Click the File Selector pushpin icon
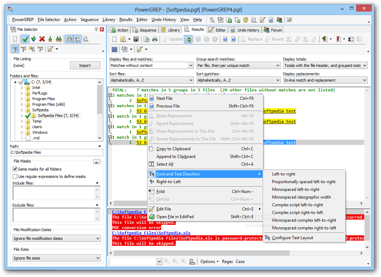The image size is (381, 277). [x=96, y=29]
